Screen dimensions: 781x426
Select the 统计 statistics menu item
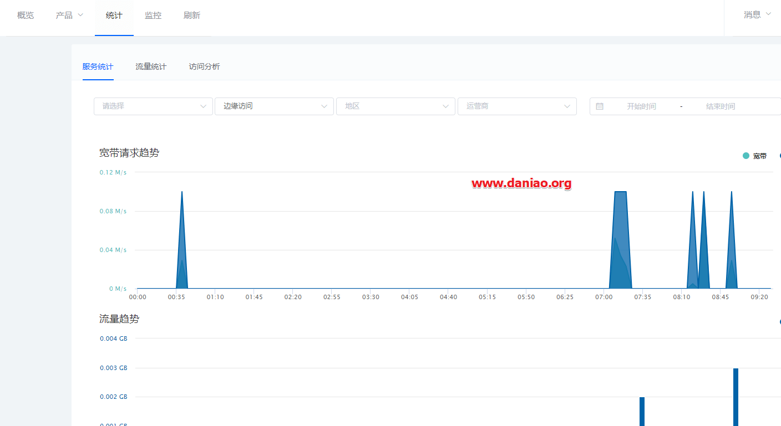coord(114,16)
